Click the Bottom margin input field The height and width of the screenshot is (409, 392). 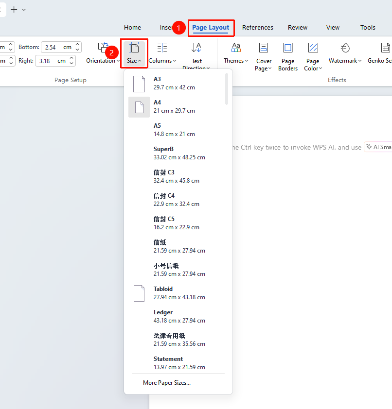pos(58,47)
